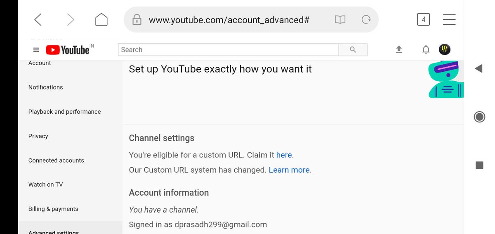The height and width of the screenshot is (234, 495).
Task: Enable reader mode book icon
Action: click(x=340, y=19)
